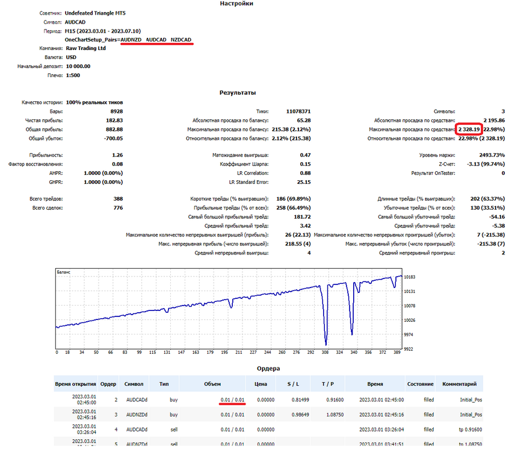
Task: Click the maximal equity drawdown value 2 328.19
Action: click(x=469, y=130)
